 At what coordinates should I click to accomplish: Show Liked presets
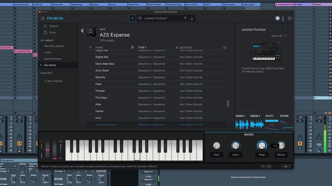[47, 52]
